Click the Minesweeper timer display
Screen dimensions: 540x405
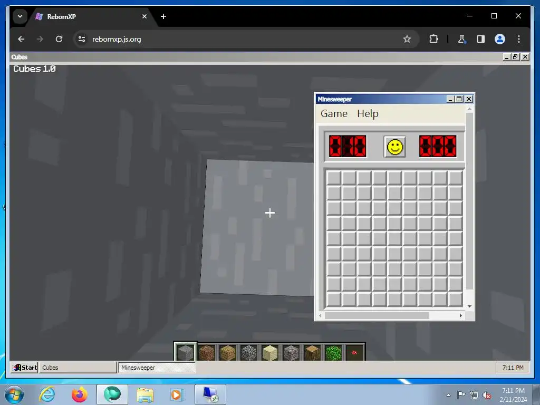pos(438,146)
